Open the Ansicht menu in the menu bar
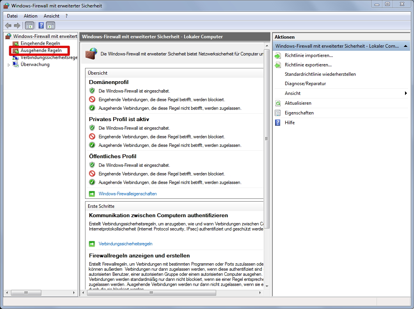 [x=52, y=16]
